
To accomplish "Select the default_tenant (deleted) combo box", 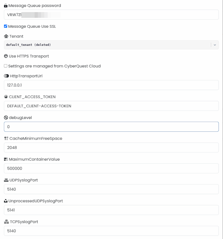I will tap(111, 45).
